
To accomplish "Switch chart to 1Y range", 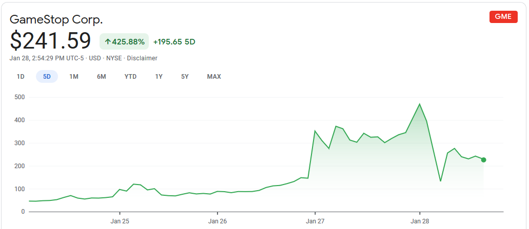I will coord(159,77).
